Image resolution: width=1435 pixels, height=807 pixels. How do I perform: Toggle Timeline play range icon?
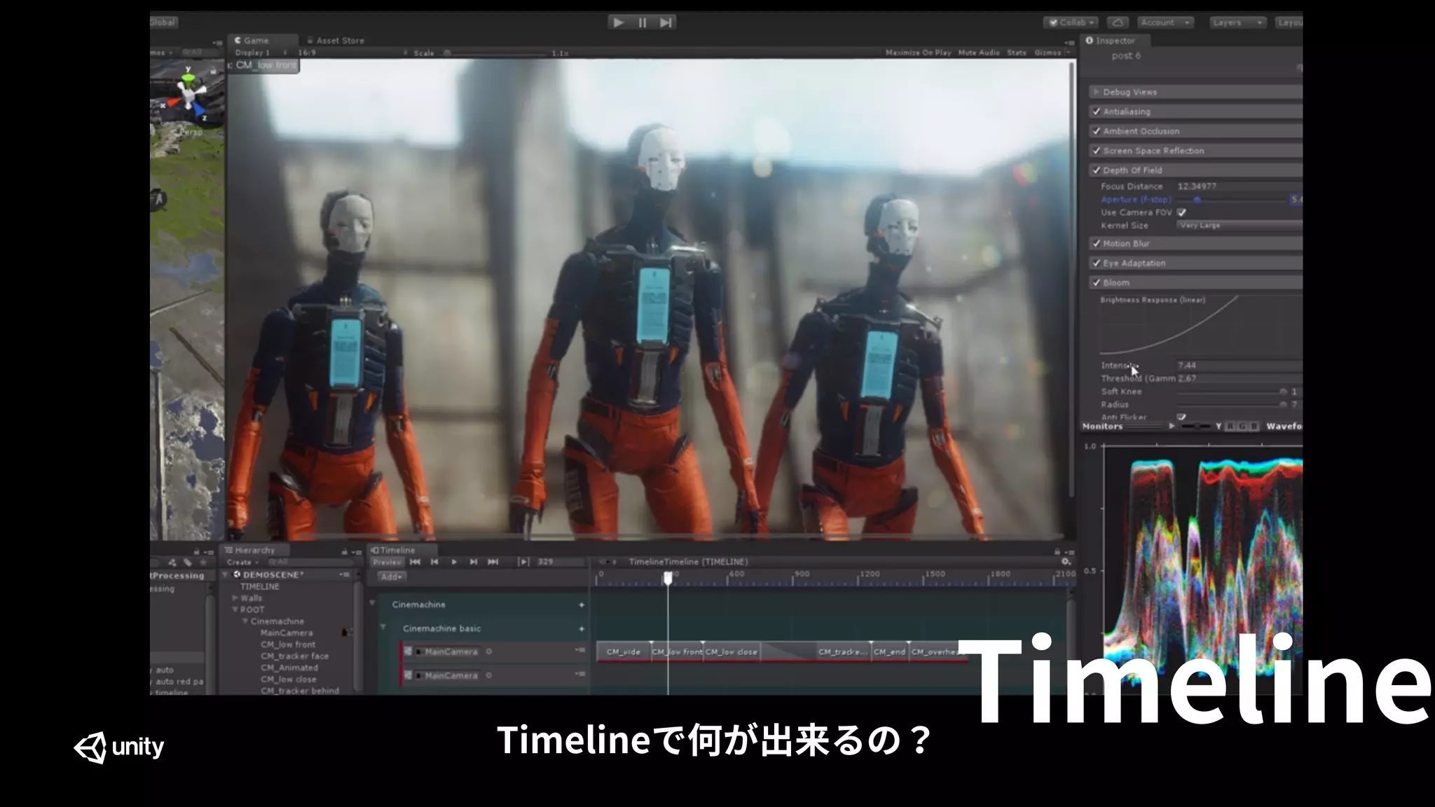(523, 562)
